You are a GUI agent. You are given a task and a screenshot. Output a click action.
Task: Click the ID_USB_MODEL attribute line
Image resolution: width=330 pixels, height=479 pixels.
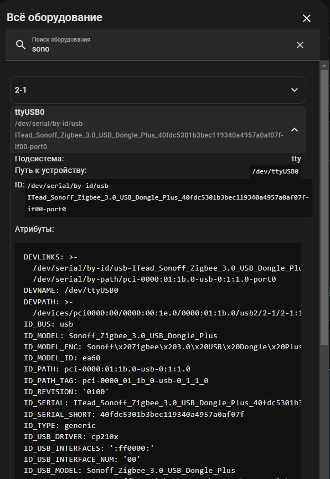tap(130, 471)
